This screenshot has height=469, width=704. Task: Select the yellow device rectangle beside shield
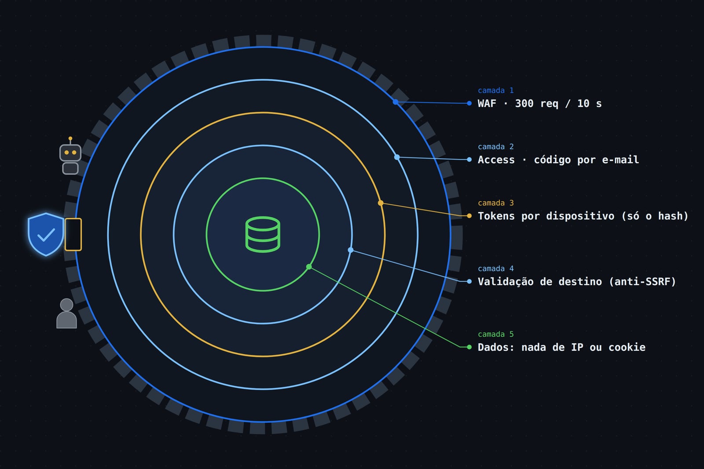click(73, 234)
